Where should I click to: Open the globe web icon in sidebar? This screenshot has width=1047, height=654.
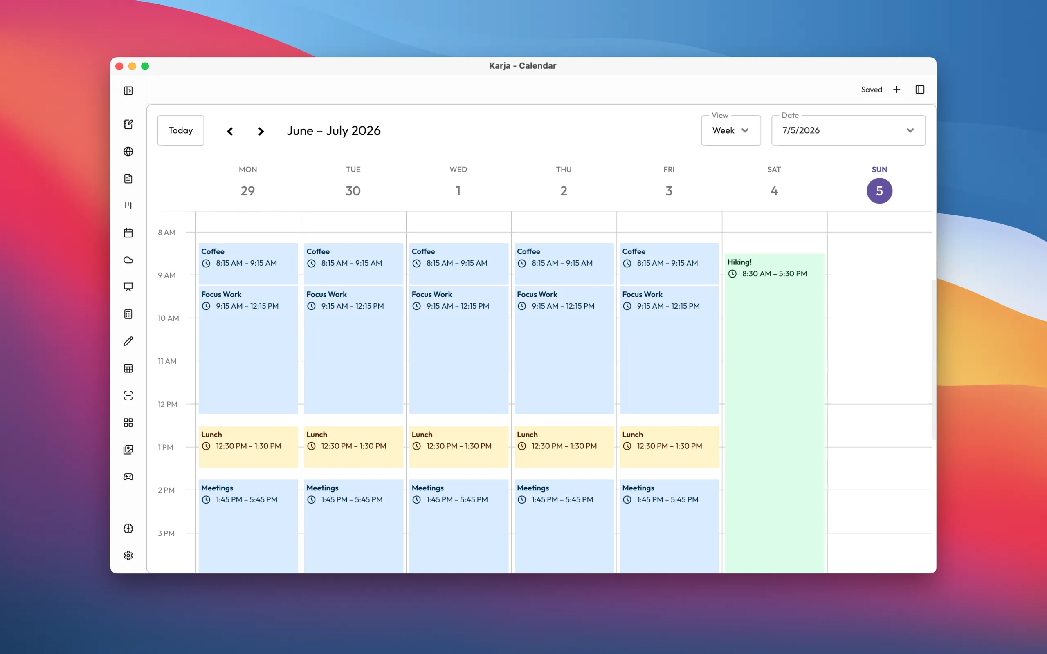(x=128, y=151)
